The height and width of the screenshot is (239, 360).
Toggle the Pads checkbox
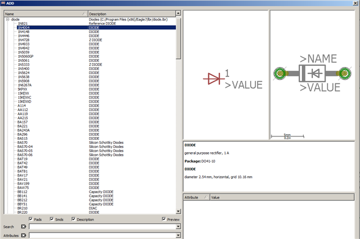point(31,219)
